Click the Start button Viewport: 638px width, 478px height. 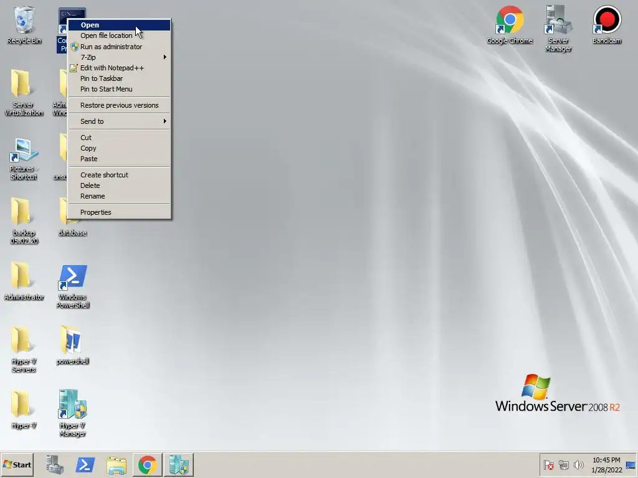coord(17,464)
